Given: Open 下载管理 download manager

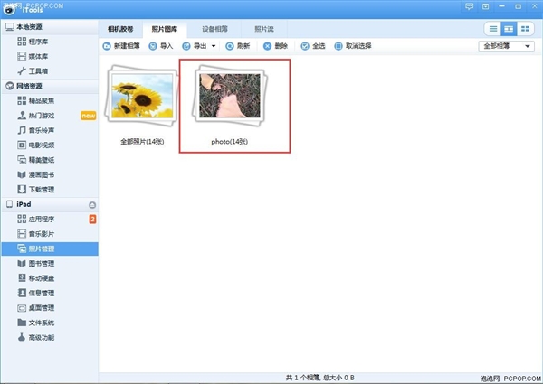Looking at the screenshot, I should click(x=35, y=190).
